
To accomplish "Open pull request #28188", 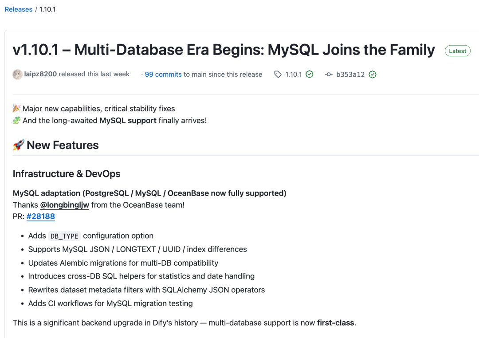I will pos(41,216).
